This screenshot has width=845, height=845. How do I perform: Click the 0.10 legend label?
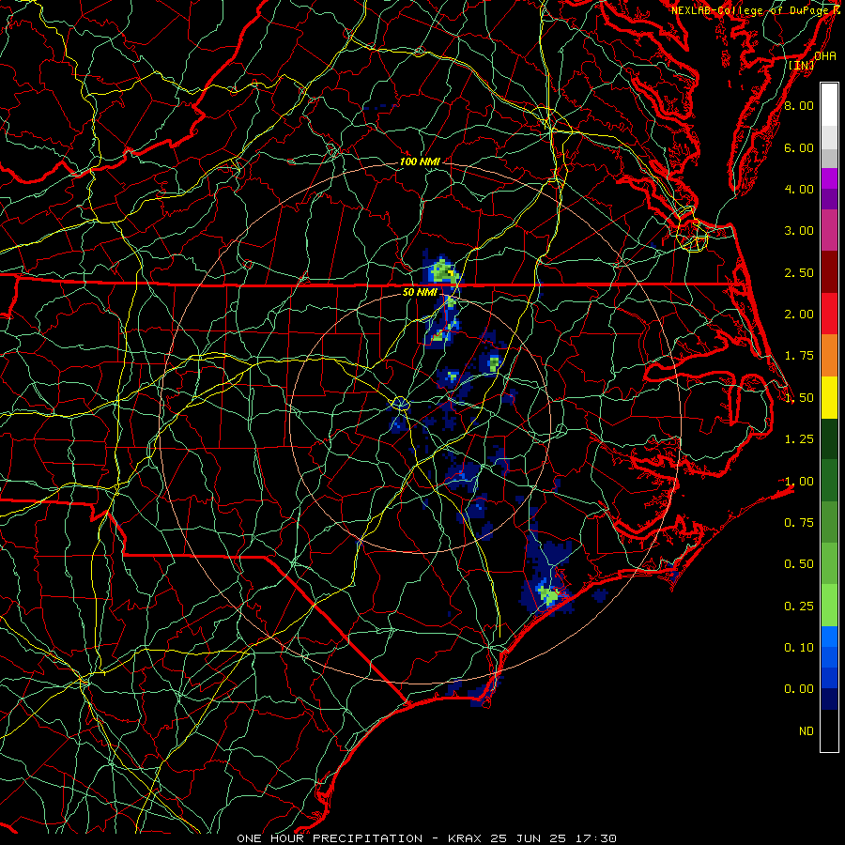pyautogui.click(x=799, y=647)
